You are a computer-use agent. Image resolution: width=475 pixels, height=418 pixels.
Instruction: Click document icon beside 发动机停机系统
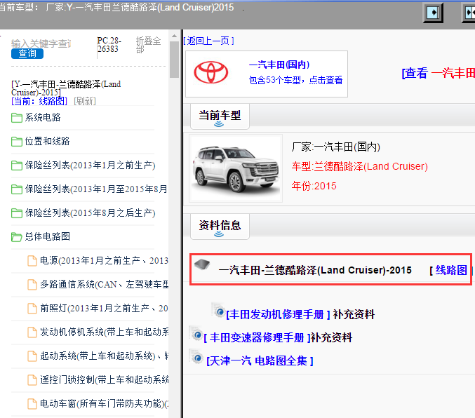[32, 332]
